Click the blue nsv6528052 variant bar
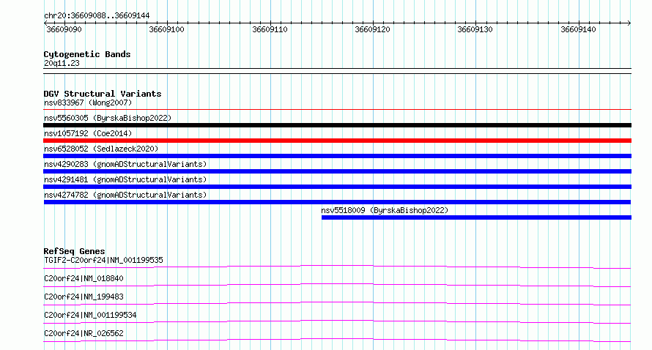The image size is (652, 350). (337, 156)
